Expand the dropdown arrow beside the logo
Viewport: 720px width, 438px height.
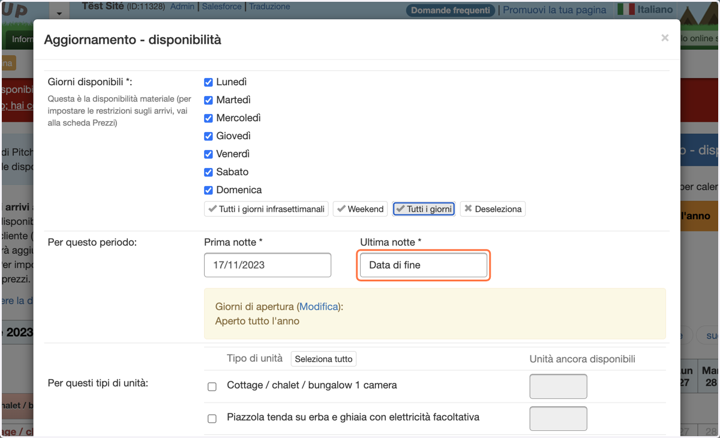pyautogui.click(x=59, y=13)
